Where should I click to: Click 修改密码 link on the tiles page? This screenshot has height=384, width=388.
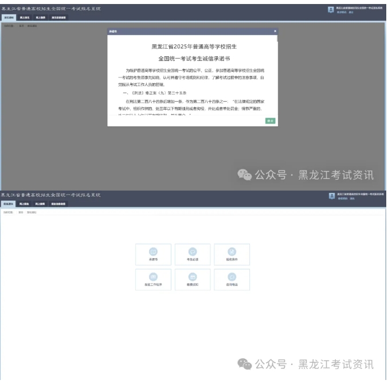click(x=343, y=199)
